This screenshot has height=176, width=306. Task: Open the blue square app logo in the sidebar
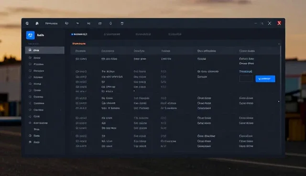coord(31,35)
